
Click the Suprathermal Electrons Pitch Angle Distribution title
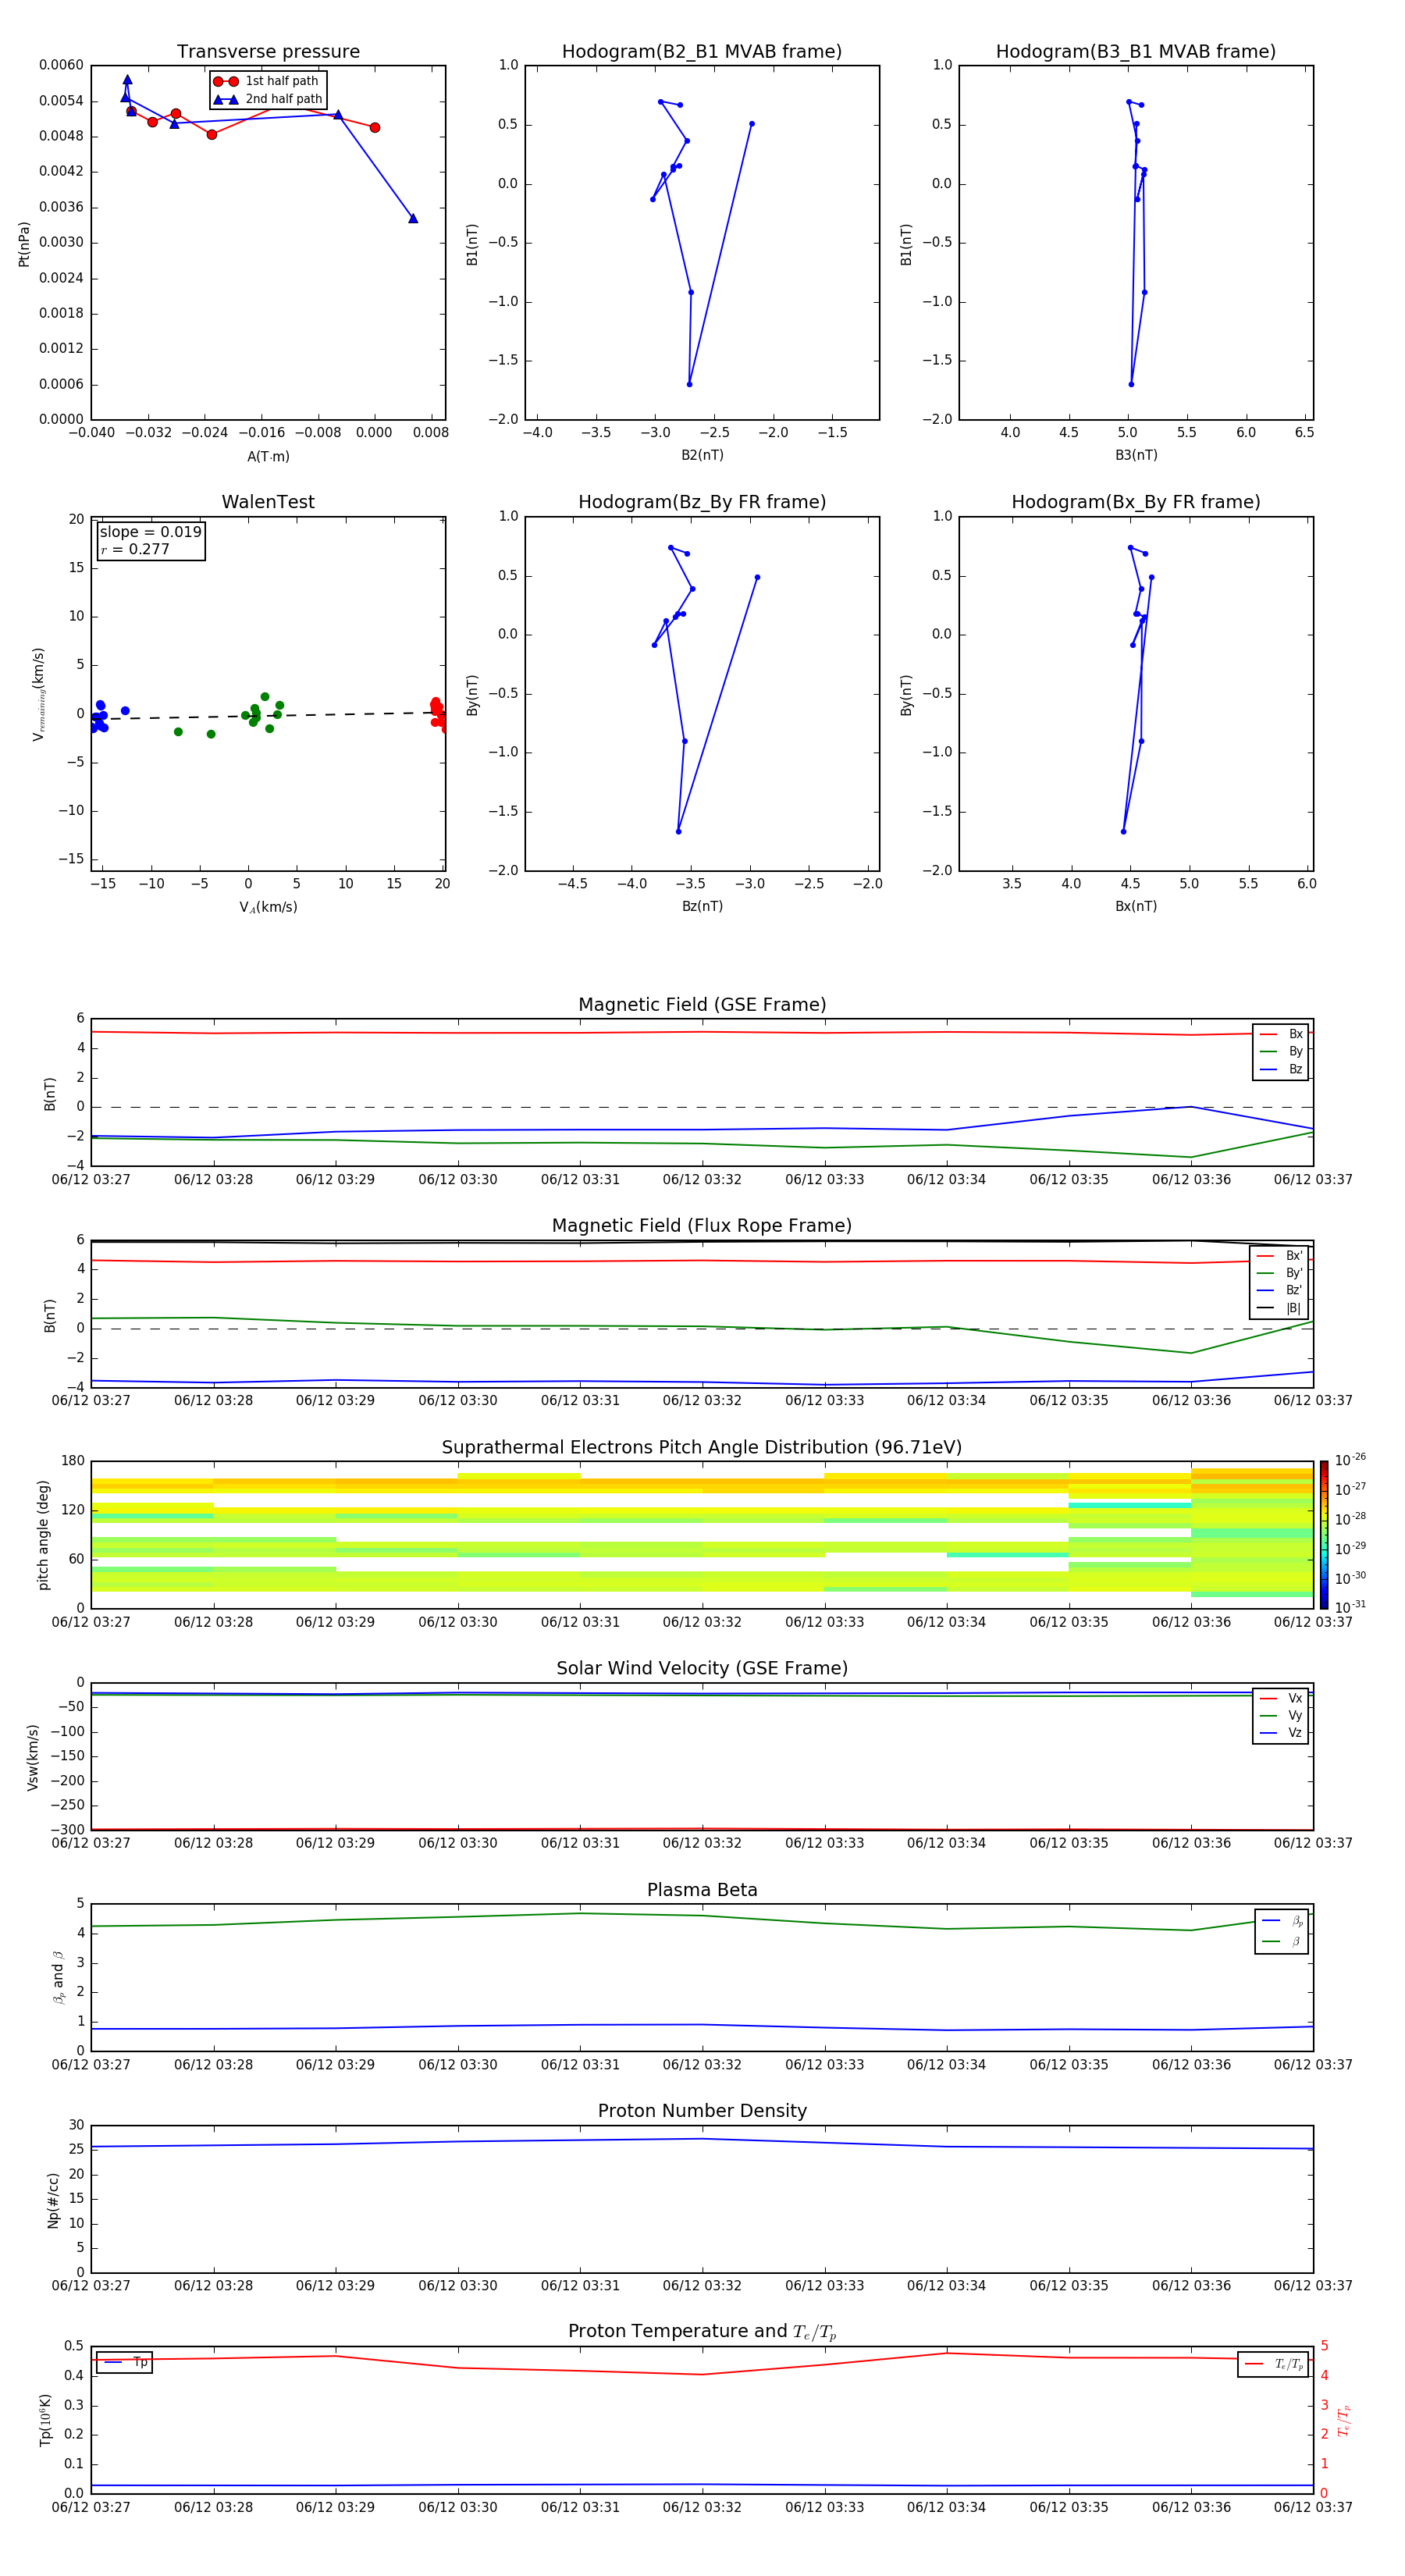[x=702, y=1447]
